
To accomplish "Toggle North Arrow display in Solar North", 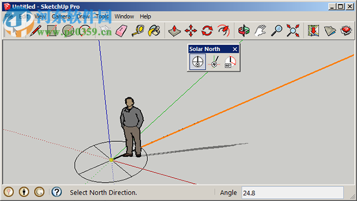I will 197,62.
